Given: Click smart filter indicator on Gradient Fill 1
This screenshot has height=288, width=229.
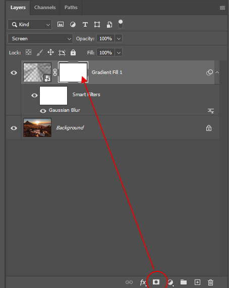Looking at the screenshot, I should tap(209, 73).
